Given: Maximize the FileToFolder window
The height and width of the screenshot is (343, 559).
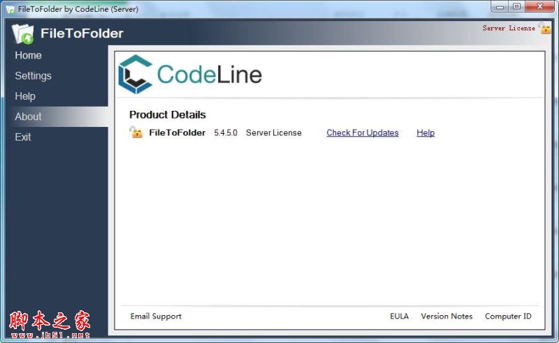Looking at the screenshot, I should 516,6.
